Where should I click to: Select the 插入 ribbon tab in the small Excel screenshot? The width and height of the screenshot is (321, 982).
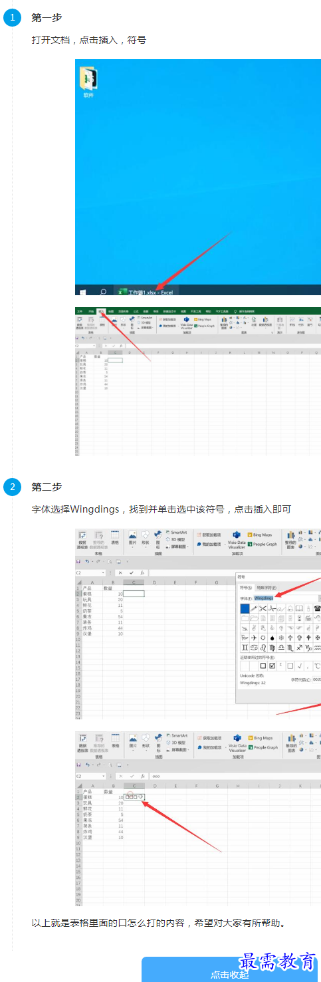102,310
